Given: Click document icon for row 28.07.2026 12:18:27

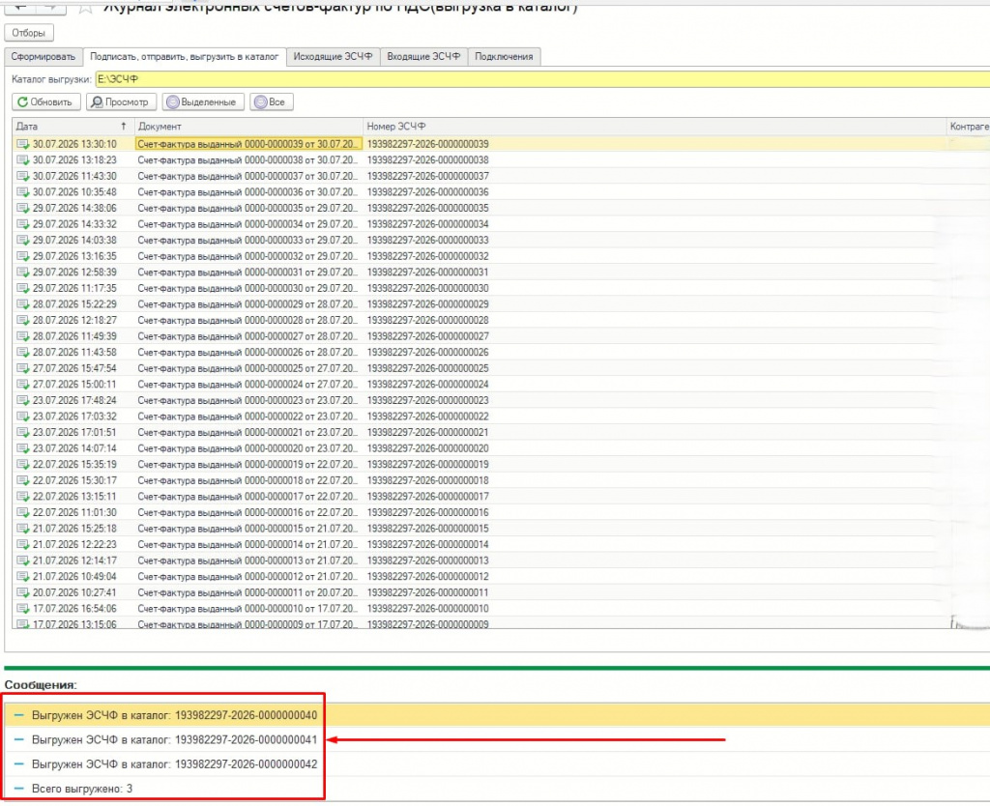Looking at the screenshot, I should coord(23,321).
